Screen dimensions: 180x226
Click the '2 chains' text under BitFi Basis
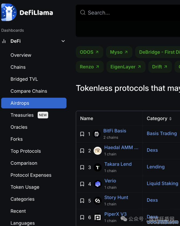(x=111, y=137)
